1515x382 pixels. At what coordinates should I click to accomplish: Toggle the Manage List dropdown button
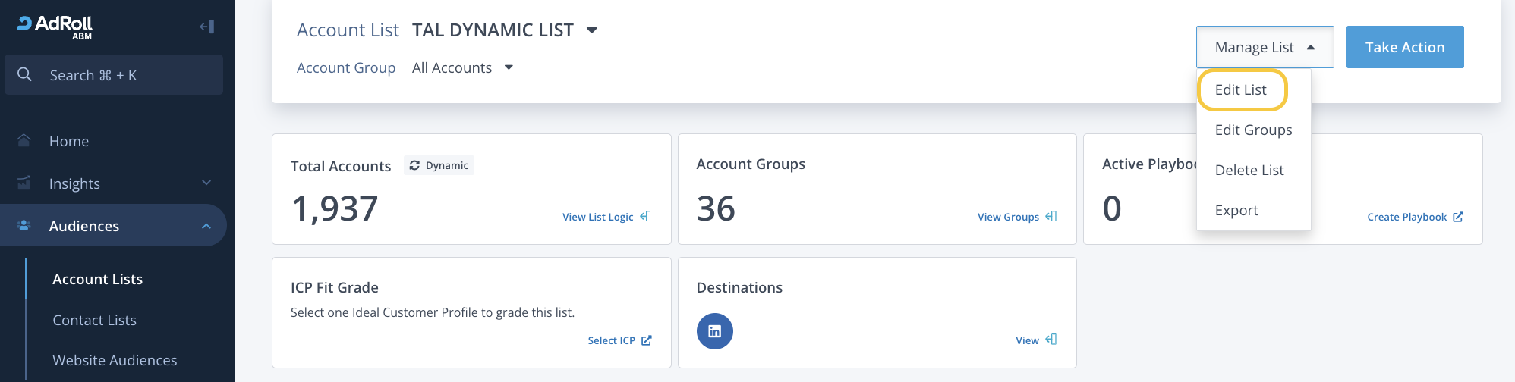pyautogui.click(x=1265, y=47)
